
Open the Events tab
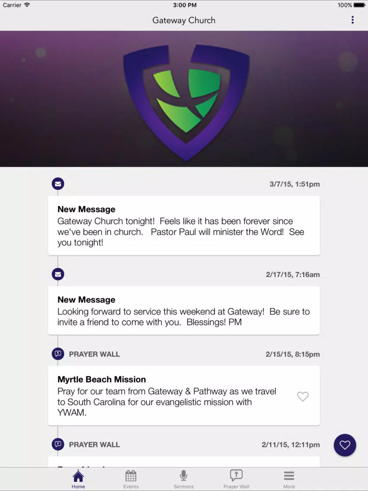[x=131, y=479]
